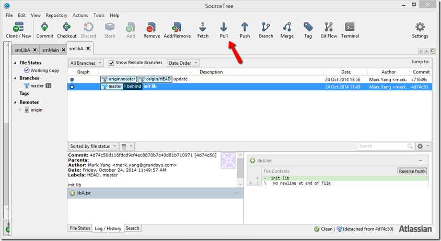The width and height of the screenshot is (441, 241).
Task: Click the Graph column header
Action: 83,72
